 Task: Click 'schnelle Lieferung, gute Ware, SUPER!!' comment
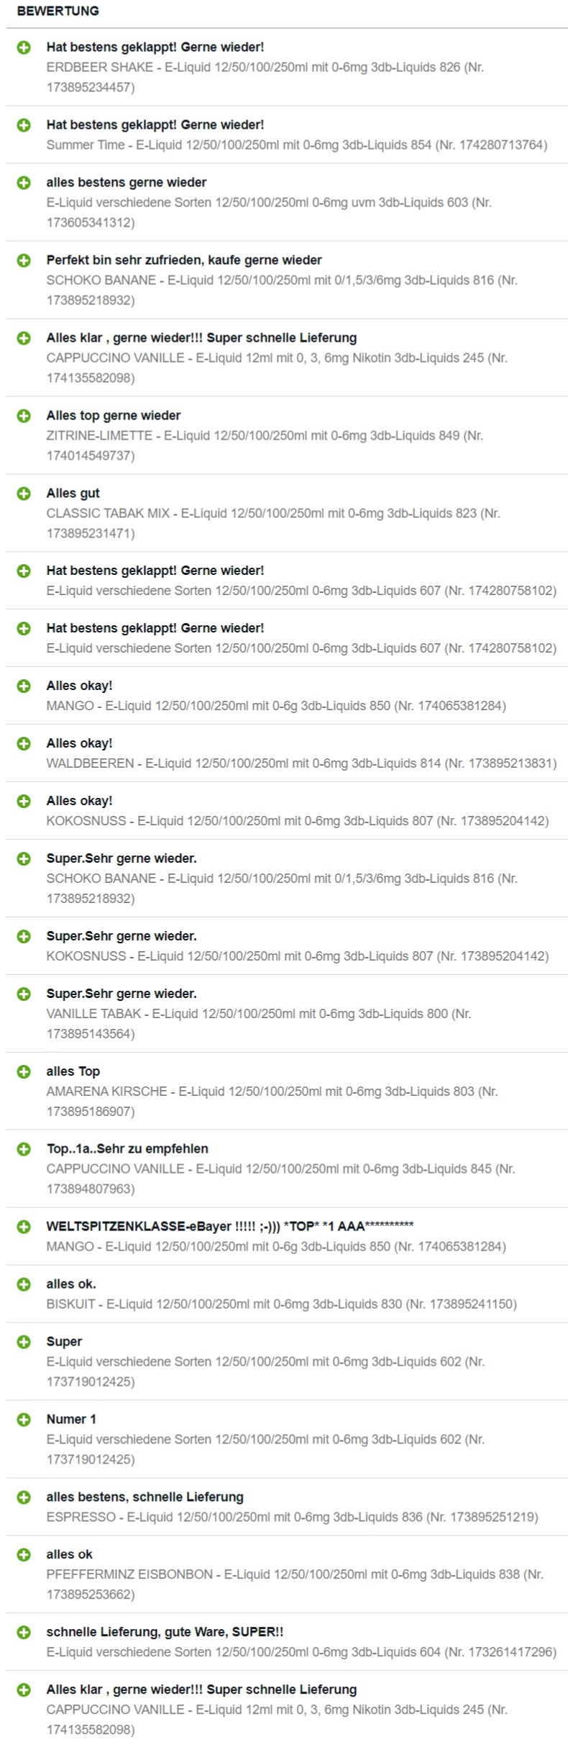[165, 1632]
